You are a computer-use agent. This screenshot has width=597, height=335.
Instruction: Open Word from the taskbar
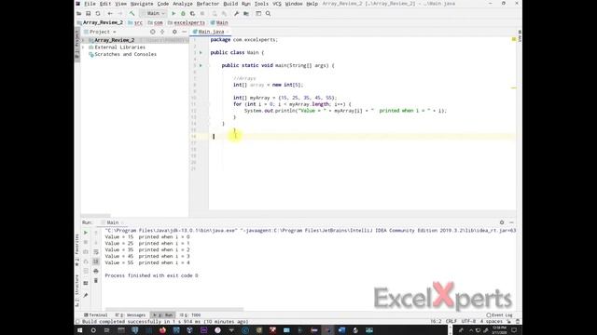[341, 330]
